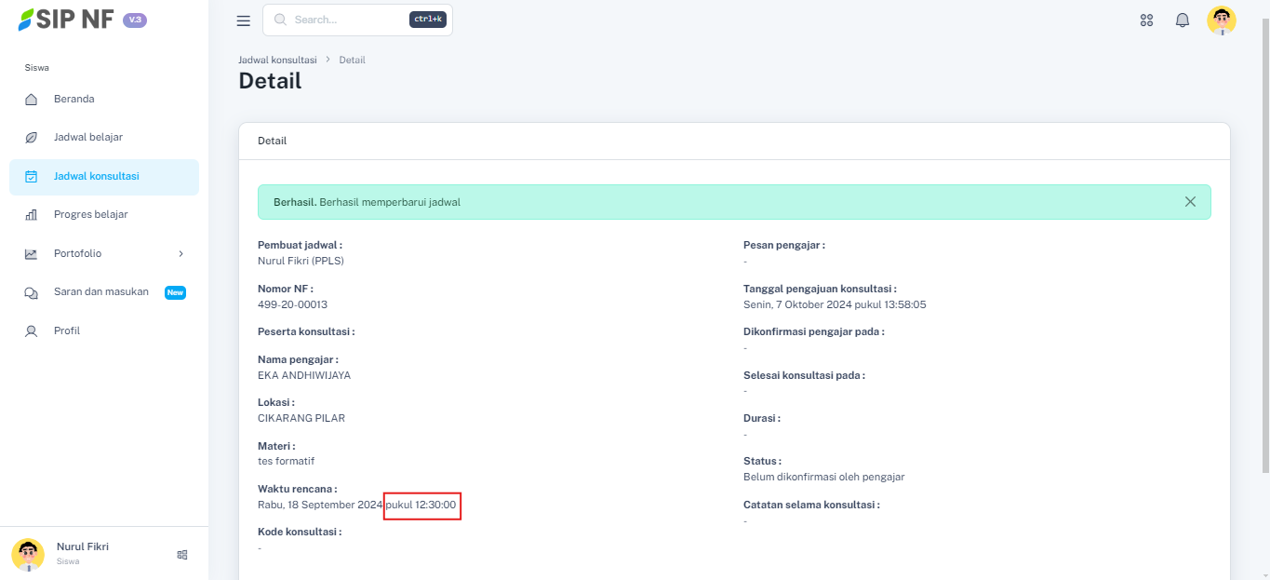Open the notifications bell
The image size is (1270, 580).
(x=1183, y=20)
